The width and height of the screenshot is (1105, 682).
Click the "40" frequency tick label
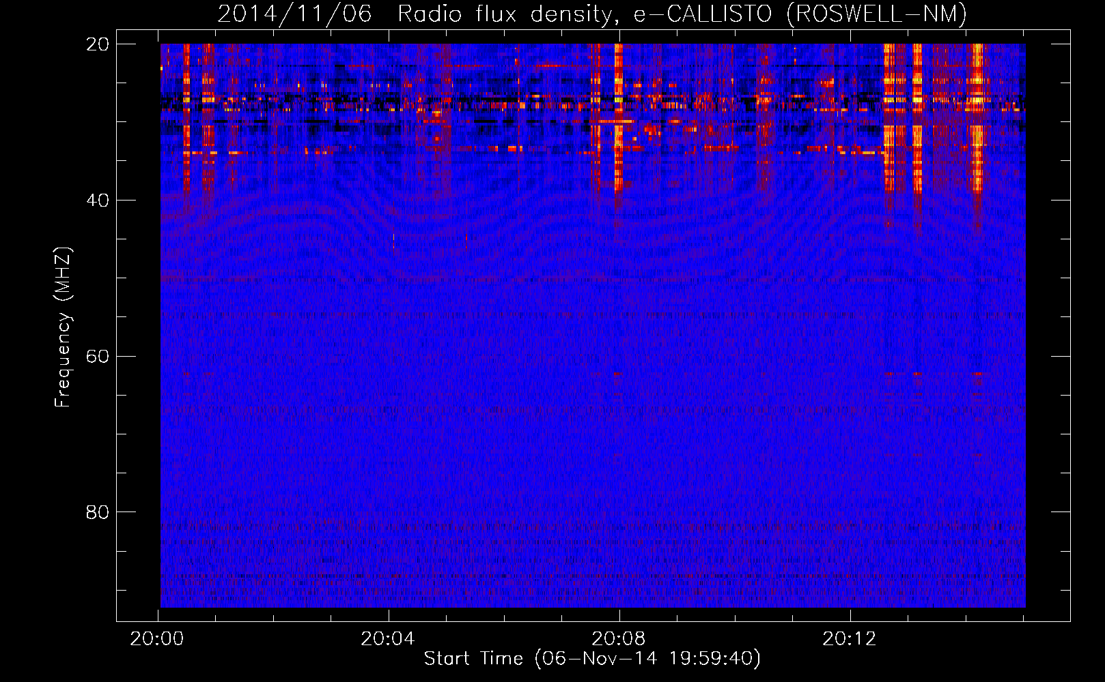pos(98,201)
